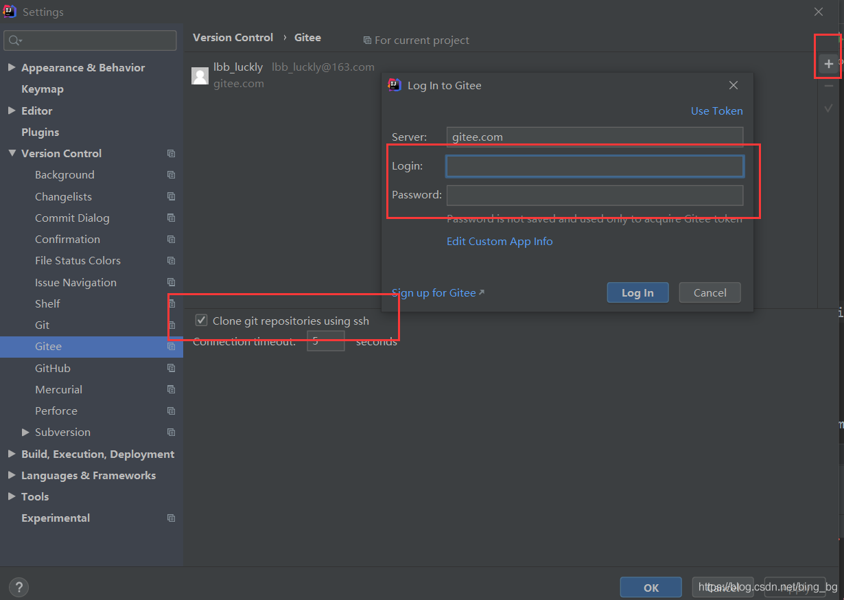Click the project-level icon beside Changelists

[171, 196]
